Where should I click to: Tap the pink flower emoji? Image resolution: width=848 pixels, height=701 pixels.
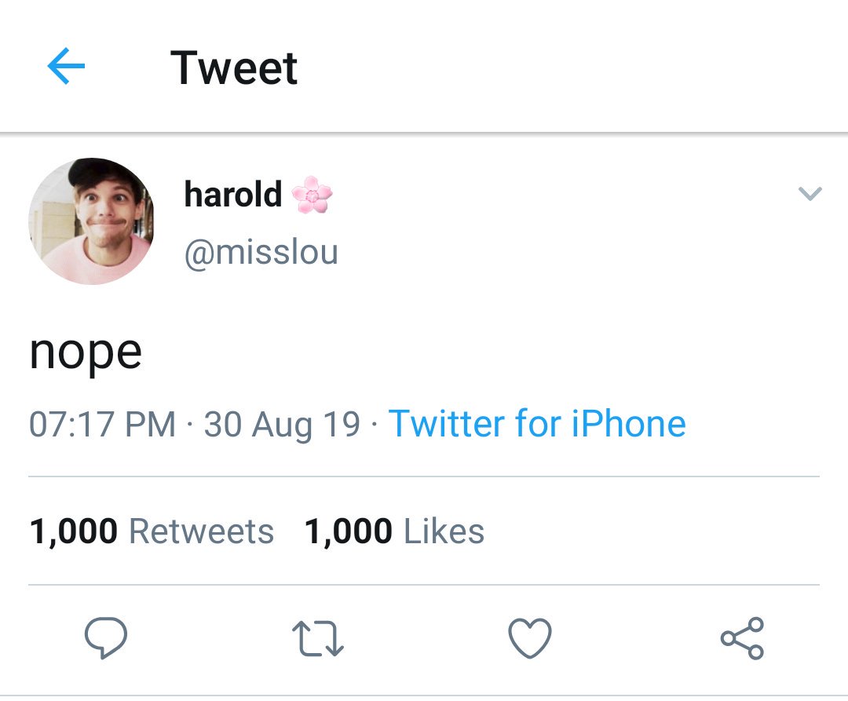pos(312,195)
